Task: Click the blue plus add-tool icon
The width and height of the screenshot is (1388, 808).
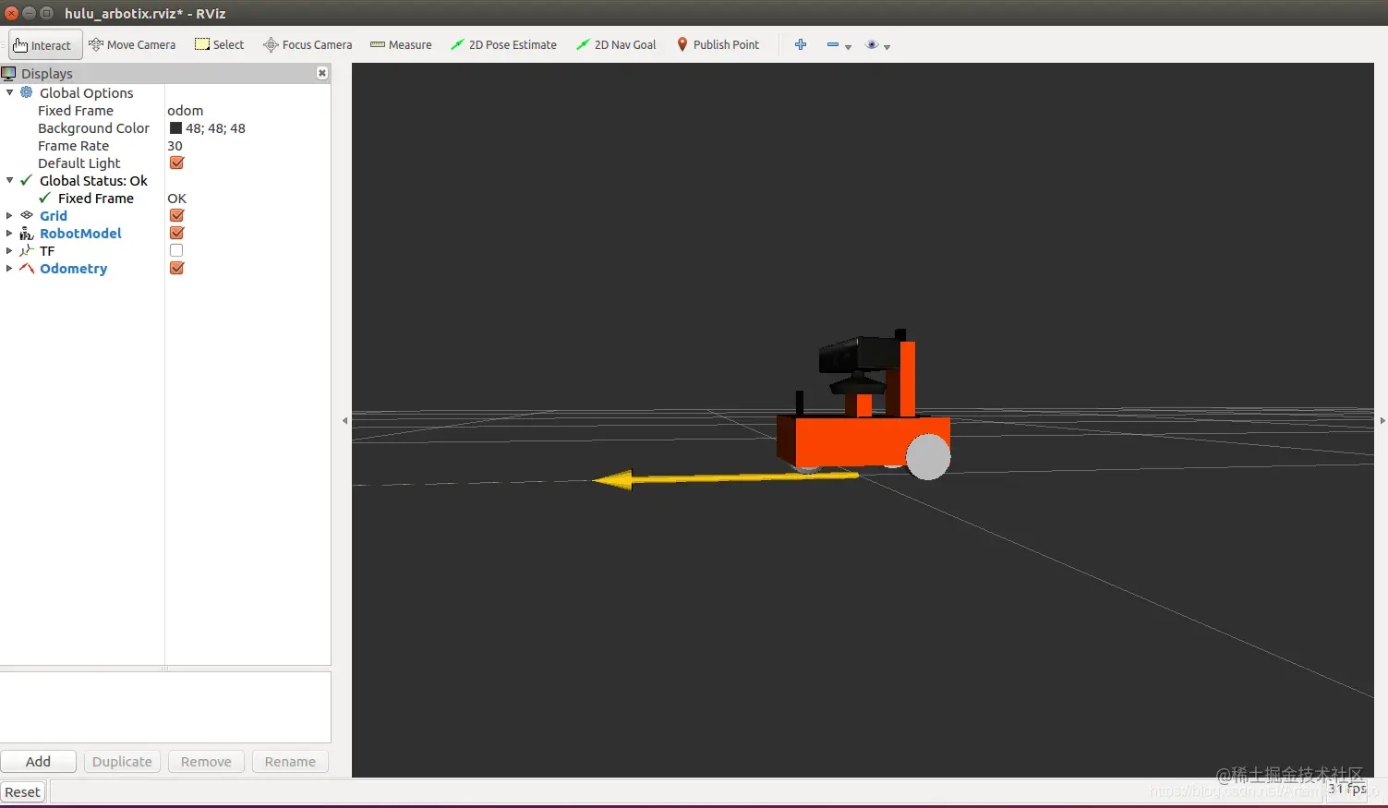Action: coord(801,44)
